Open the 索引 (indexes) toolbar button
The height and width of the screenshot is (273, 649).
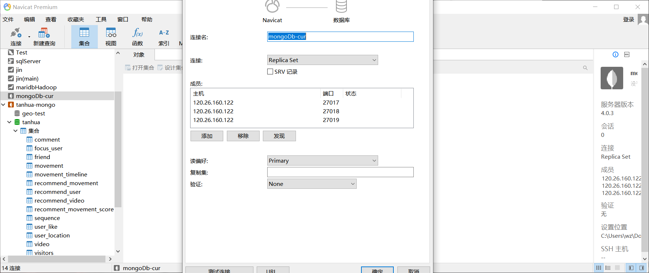pos(164,37)
